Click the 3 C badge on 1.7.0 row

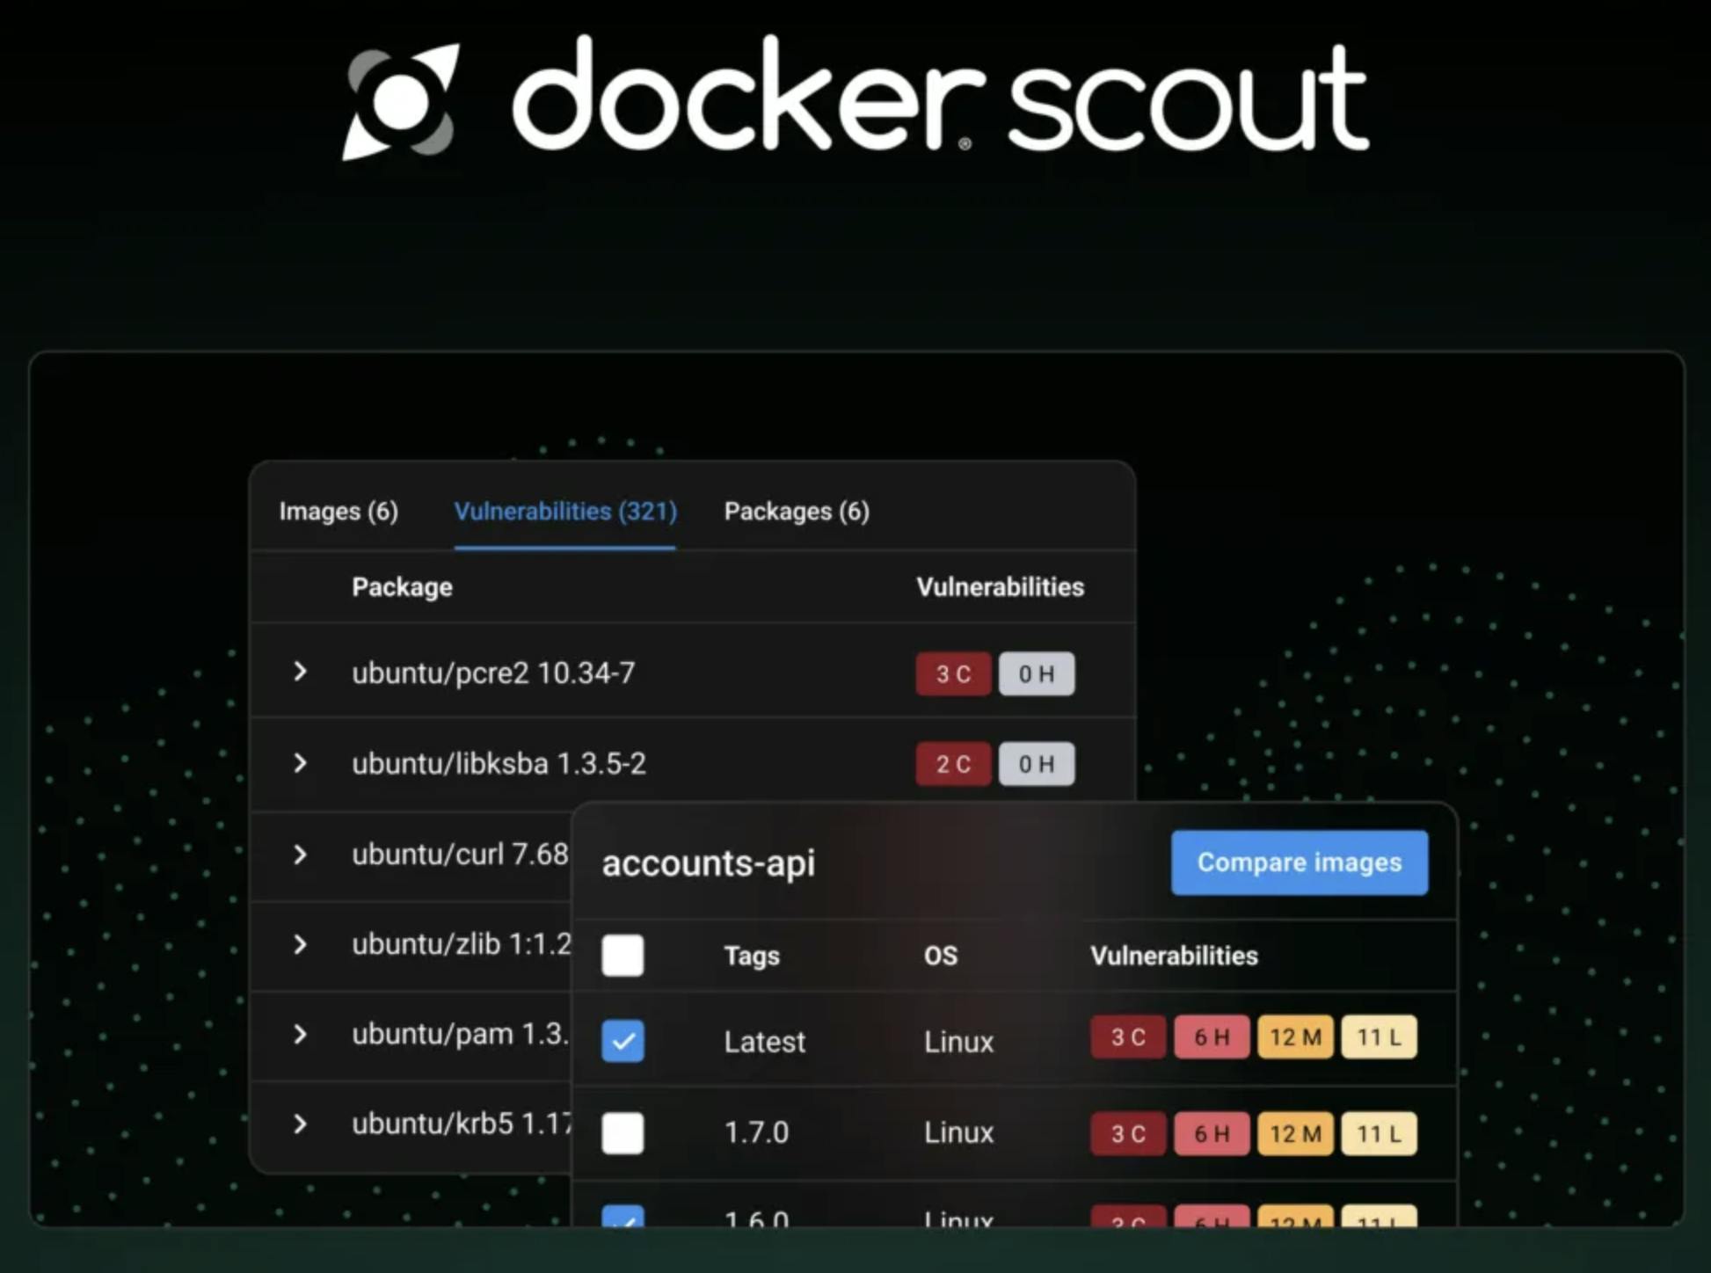pos(1127,1133)
